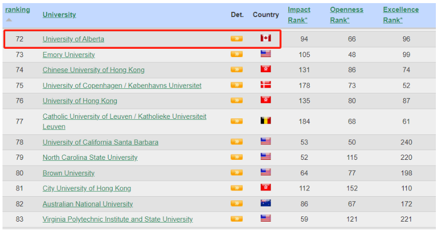This screenshot has height=233, width=439.
Task: Select Impact Rank value 178
Action: click(304, 86)
